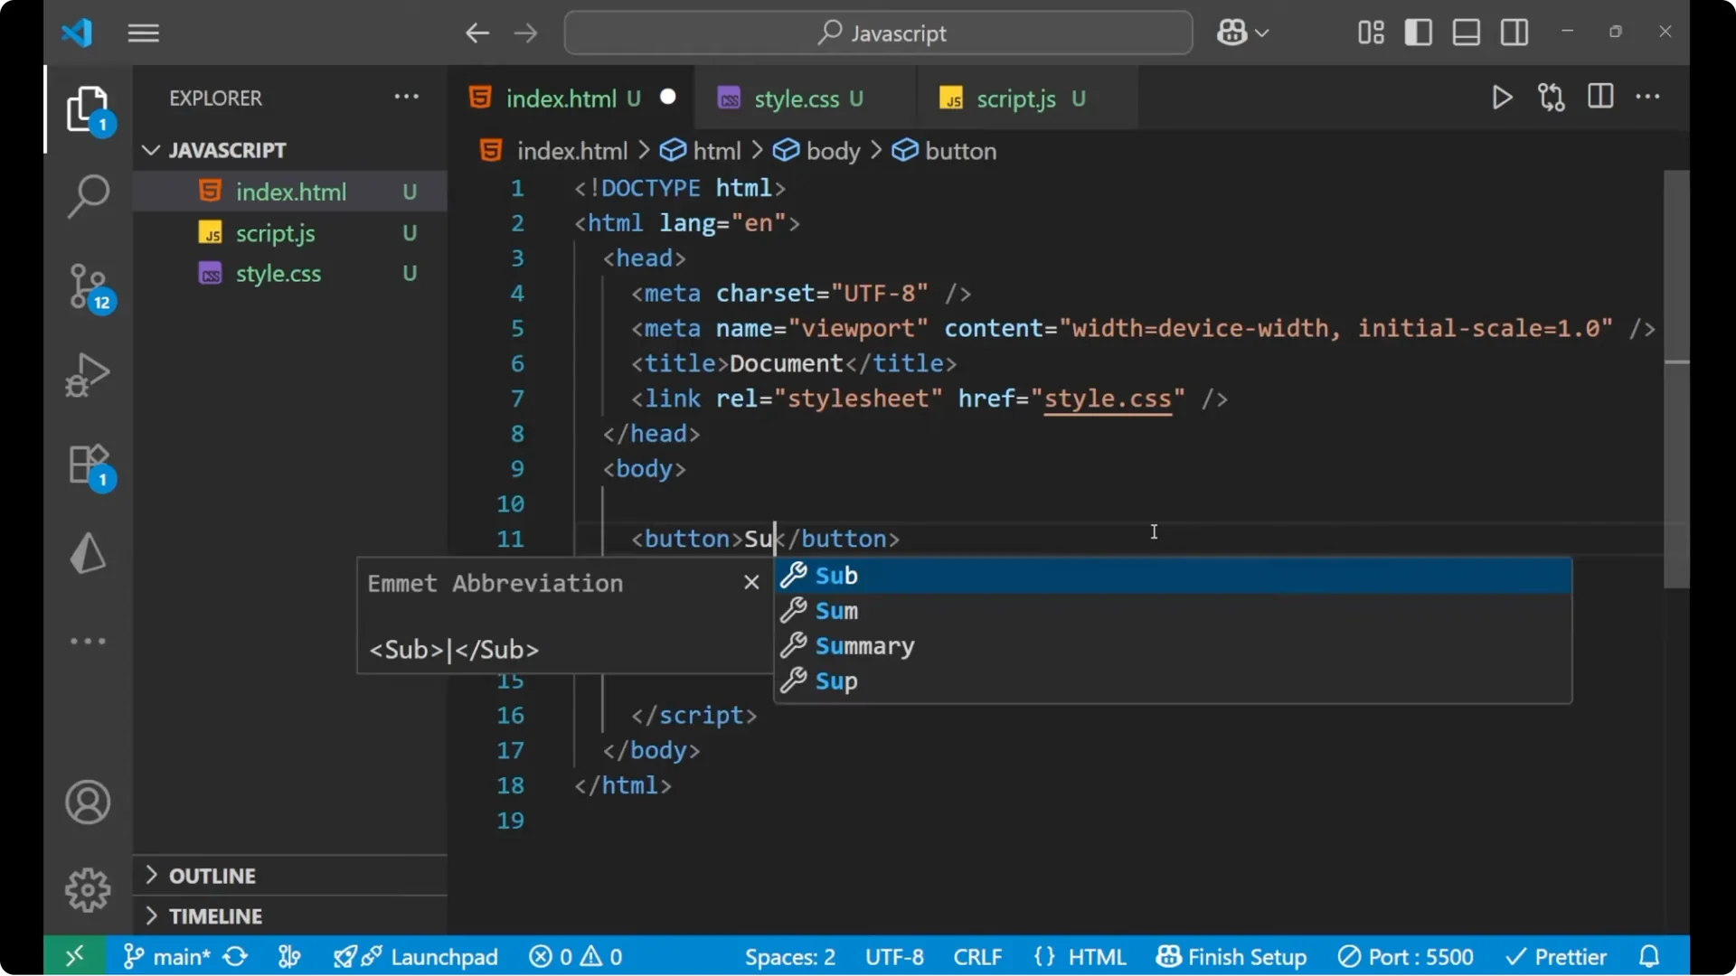Toggle the bottom panel visibility
Screen dimensions: 1736x976
pos(1466,32)
